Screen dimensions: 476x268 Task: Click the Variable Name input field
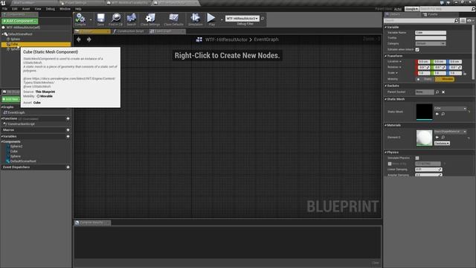pyautogui.click(x=431, y=33)
